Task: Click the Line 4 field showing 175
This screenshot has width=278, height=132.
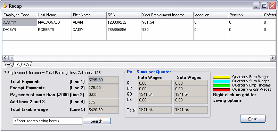Action: tap(103, 102)
